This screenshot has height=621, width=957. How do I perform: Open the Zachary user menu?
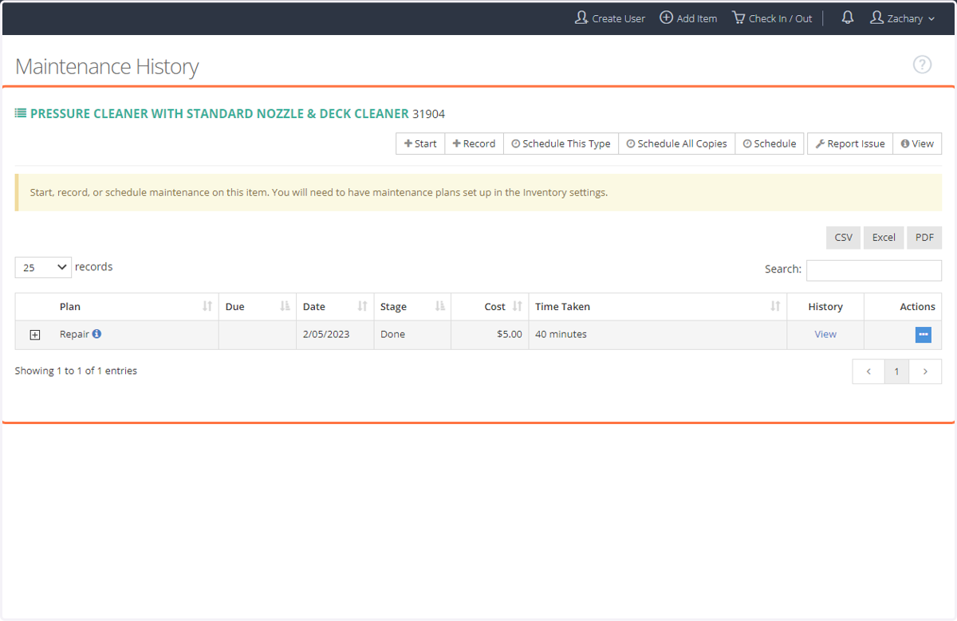click(903, 18)
